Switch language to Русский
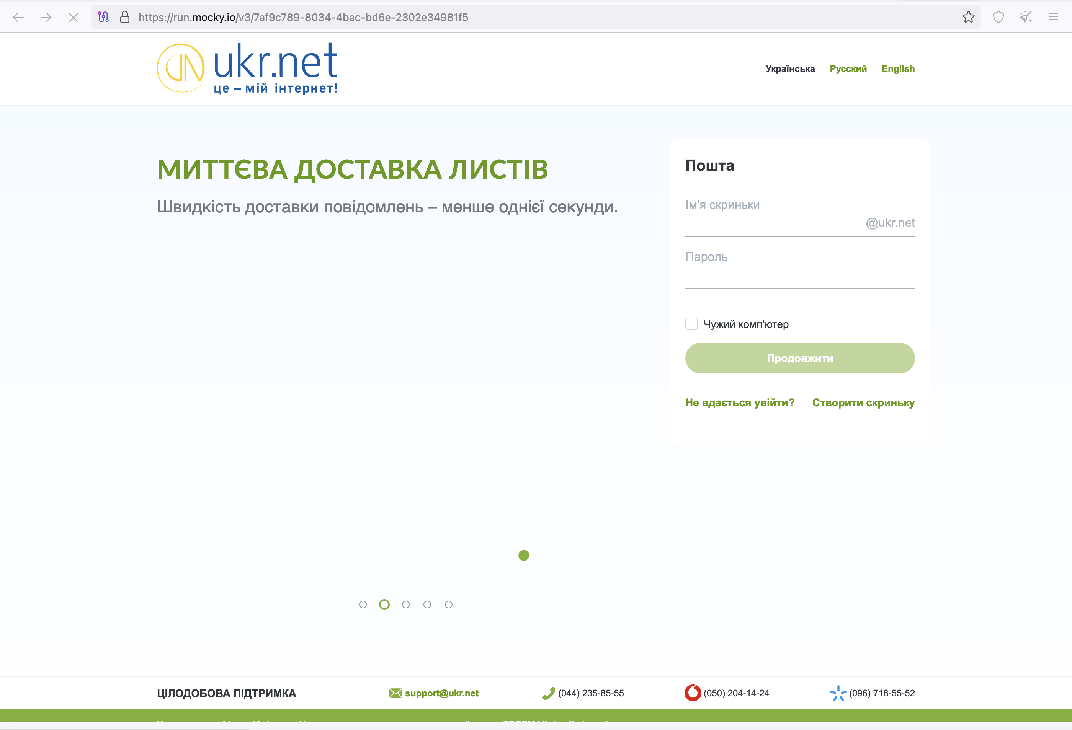 tap(848, 68)
